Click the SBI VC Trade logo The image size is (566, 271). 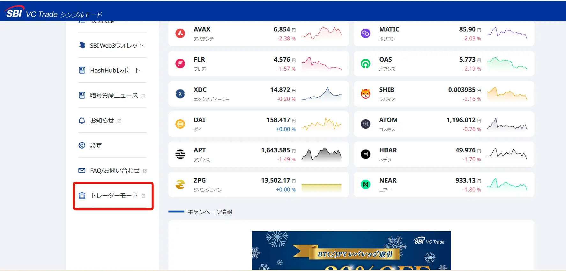click(53, 12)
